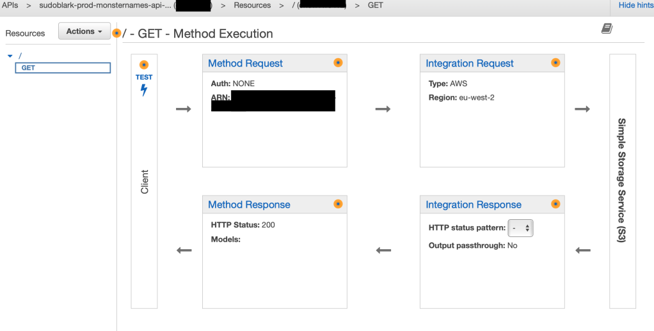The width and height of the screenshot is (654, 331).
Task: Open the HTTP status pattern selector
Action: 520,228
